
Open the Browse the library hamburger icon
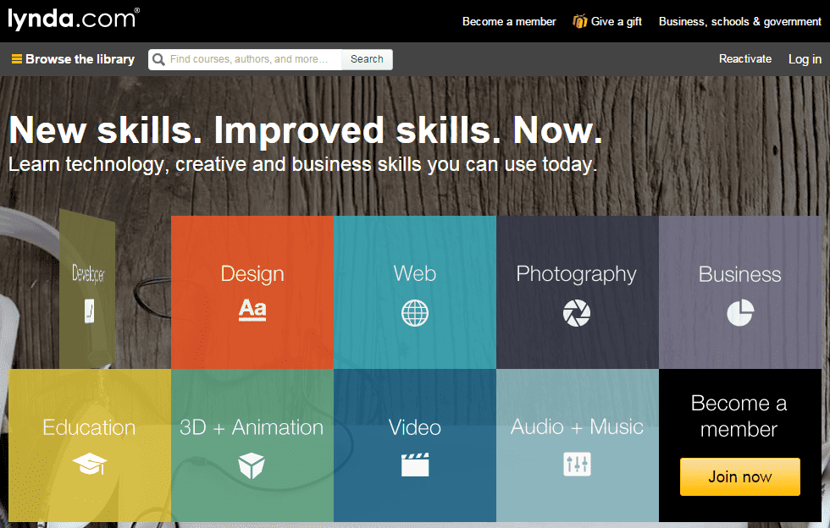coord(17,59)
